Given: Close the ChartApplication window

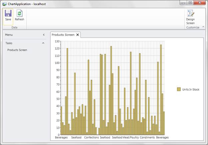Looking at the screenshot, I should (x=200, y=2).
